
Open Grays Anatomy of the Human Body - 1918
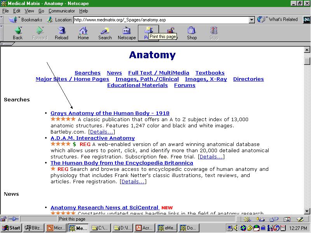click(x=110, y=113)
